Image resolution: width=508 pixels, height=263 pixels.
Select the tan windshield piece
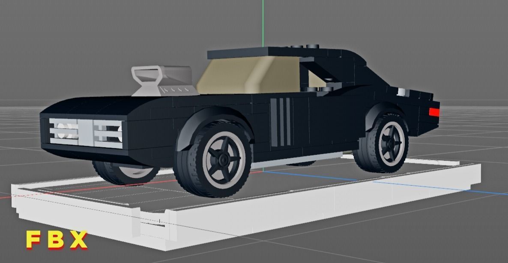click(x=248, y=76)
